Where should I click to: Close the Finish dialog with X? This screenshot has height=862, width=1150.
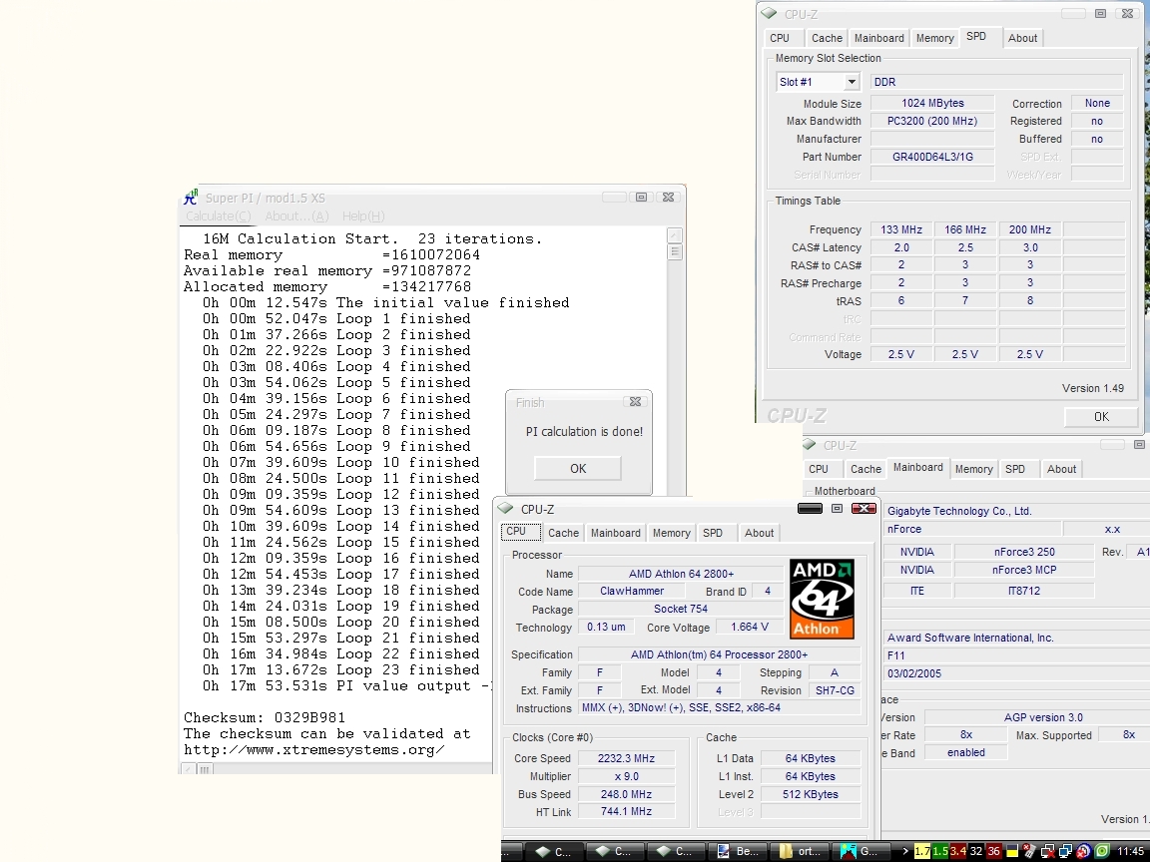click(635, 402)
